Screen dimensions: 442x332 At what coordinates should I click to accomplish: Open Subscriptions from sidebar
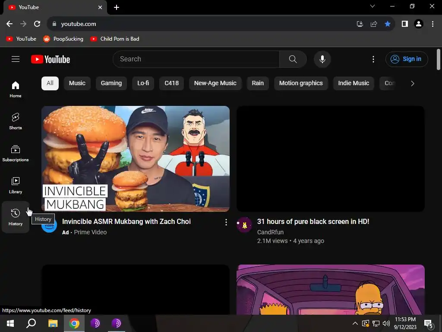pyautogui.click(x=16, y=153)
